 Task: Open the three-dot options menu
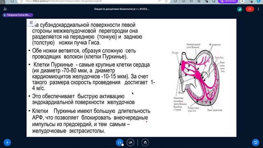tap(258, 9)
